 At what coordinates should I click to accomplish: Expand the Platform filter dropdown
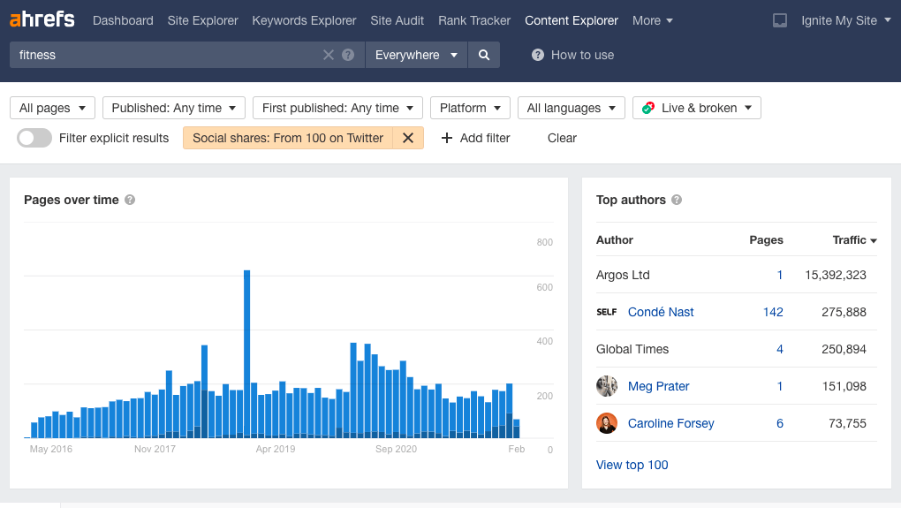470,108
